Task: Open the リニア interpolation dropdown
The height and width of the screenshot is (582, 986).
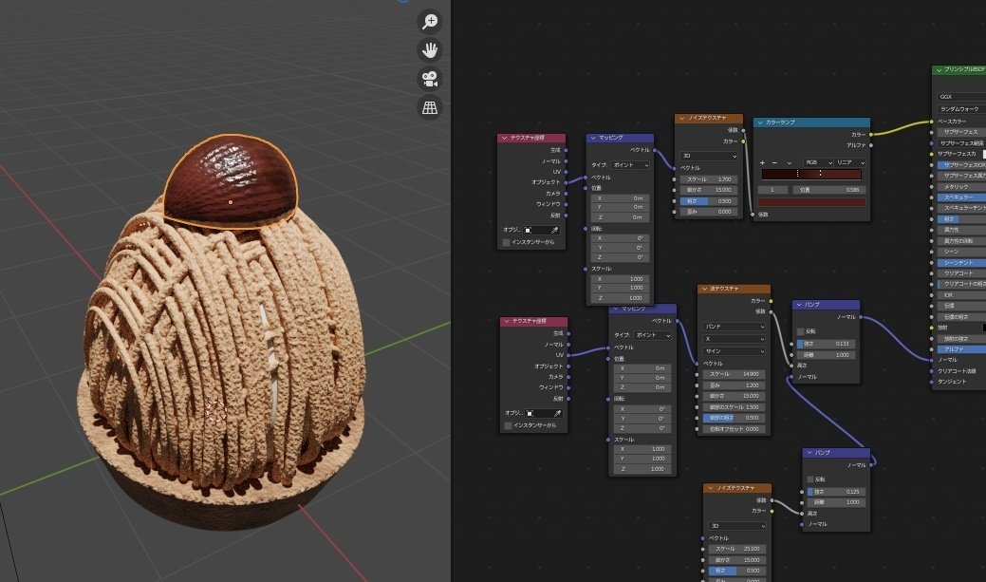Action: click(851, 163)
